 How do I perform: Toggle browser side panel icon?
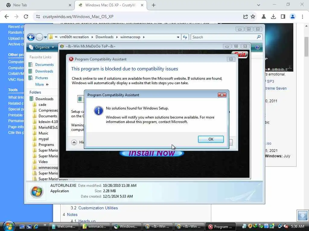click(283, 17)
